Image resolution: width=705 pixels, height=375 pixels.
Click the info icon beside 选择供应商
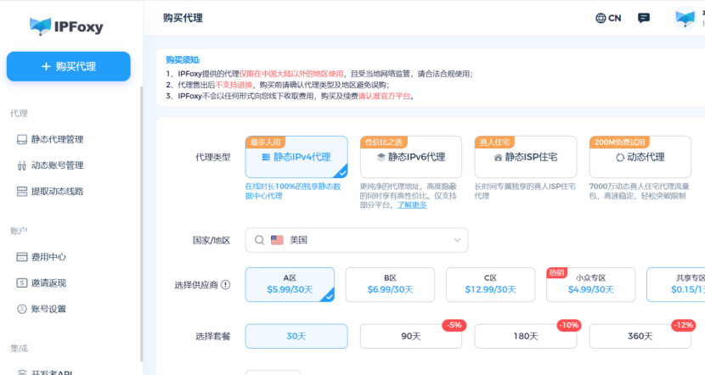click(x=225, y=285)
